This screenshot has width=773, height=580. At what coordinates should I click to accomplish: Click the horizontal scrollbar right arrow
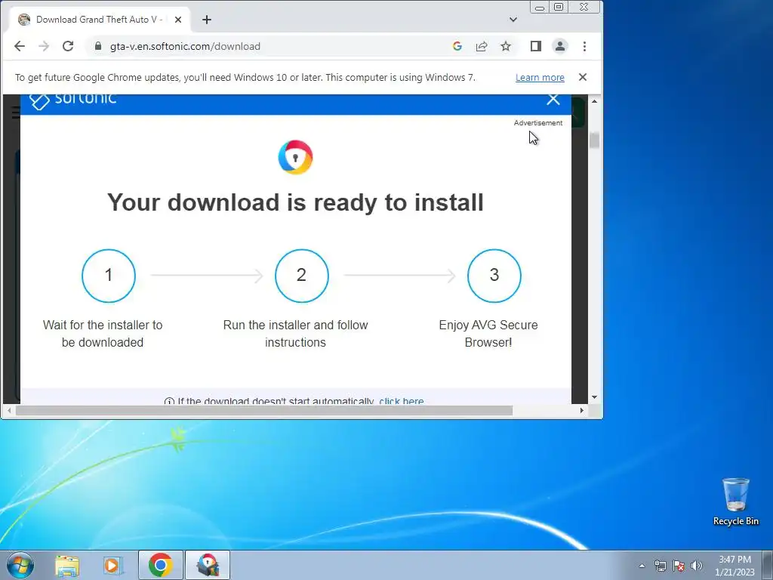582,410
